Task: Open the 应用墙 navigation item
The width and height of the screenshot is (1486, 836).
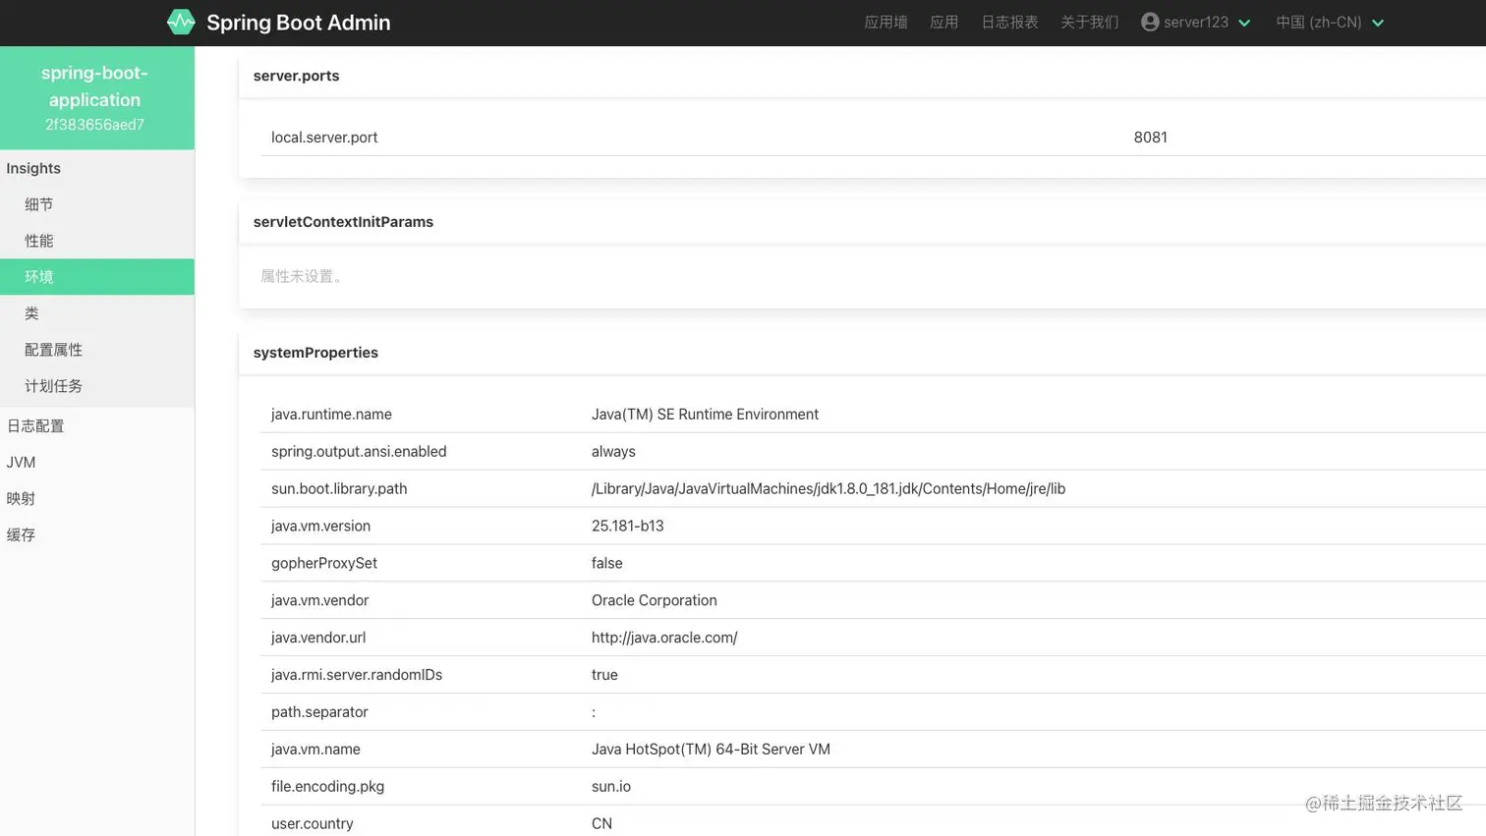Action: click(886, 22)
